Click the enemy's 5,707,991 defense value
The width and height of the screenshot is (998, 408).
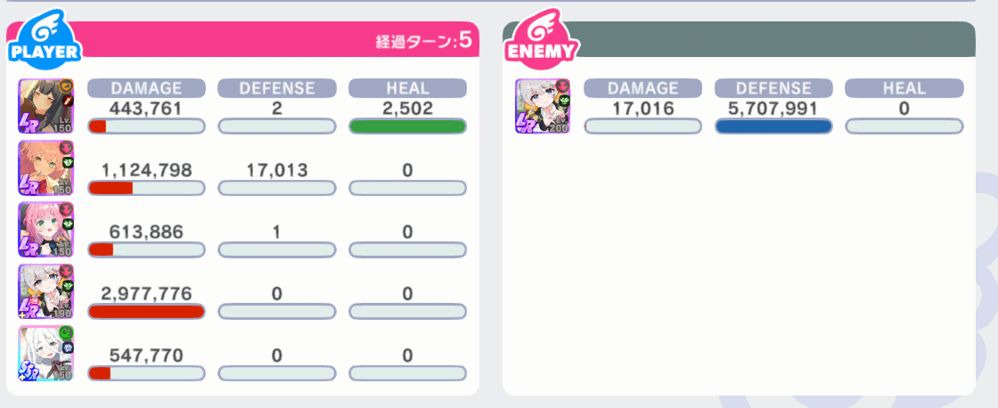coord(773,109)
